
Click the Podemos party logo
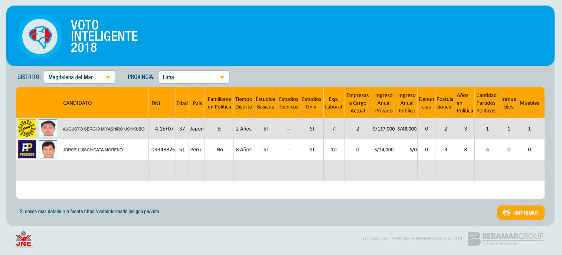click(27, 150)
